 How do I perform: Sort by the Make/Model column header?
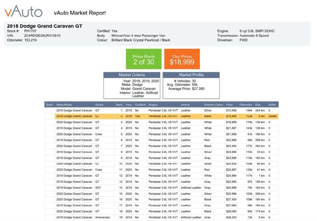pos(64,105)
